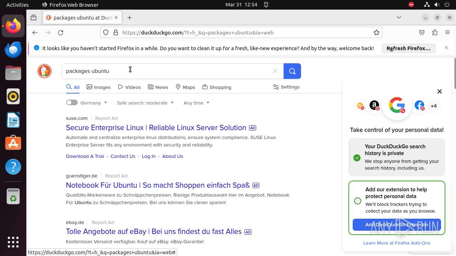
Task: Show Applications grid button
Action: pos(13,242)
